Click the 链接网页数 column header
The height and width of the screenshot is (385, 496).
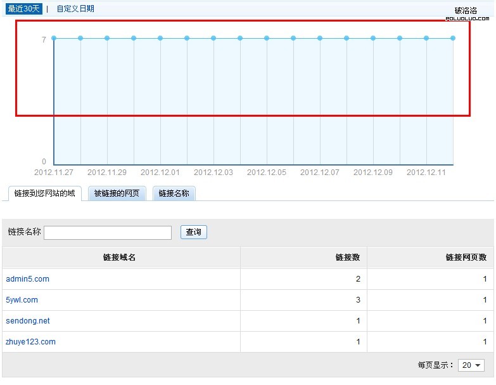[466, 257]
